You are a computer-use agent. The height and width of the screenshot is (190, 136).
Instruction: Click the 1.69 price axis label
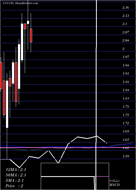(126, 131)
